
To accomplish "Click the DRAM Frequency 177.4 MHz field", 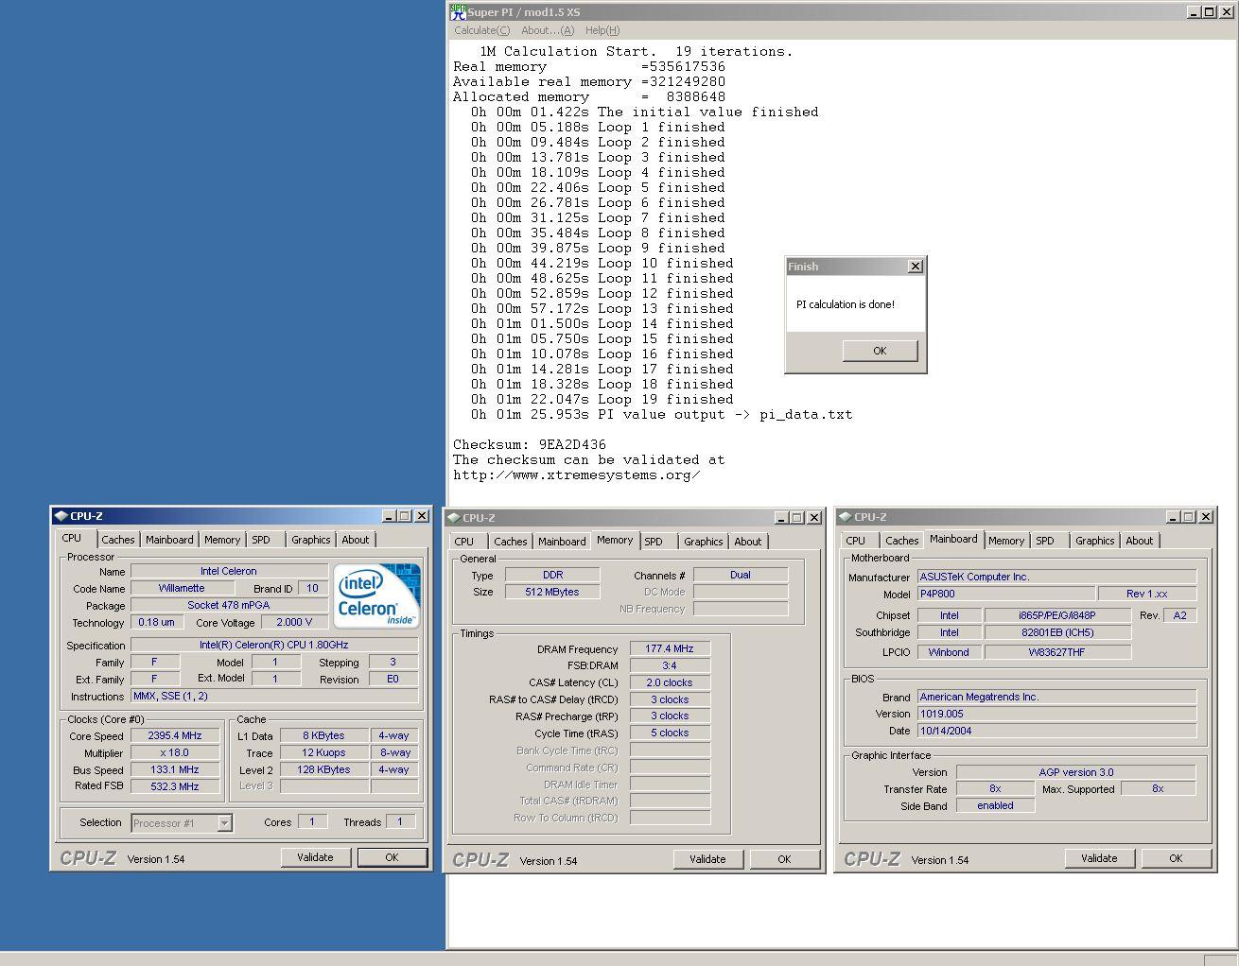I will 670,648.
